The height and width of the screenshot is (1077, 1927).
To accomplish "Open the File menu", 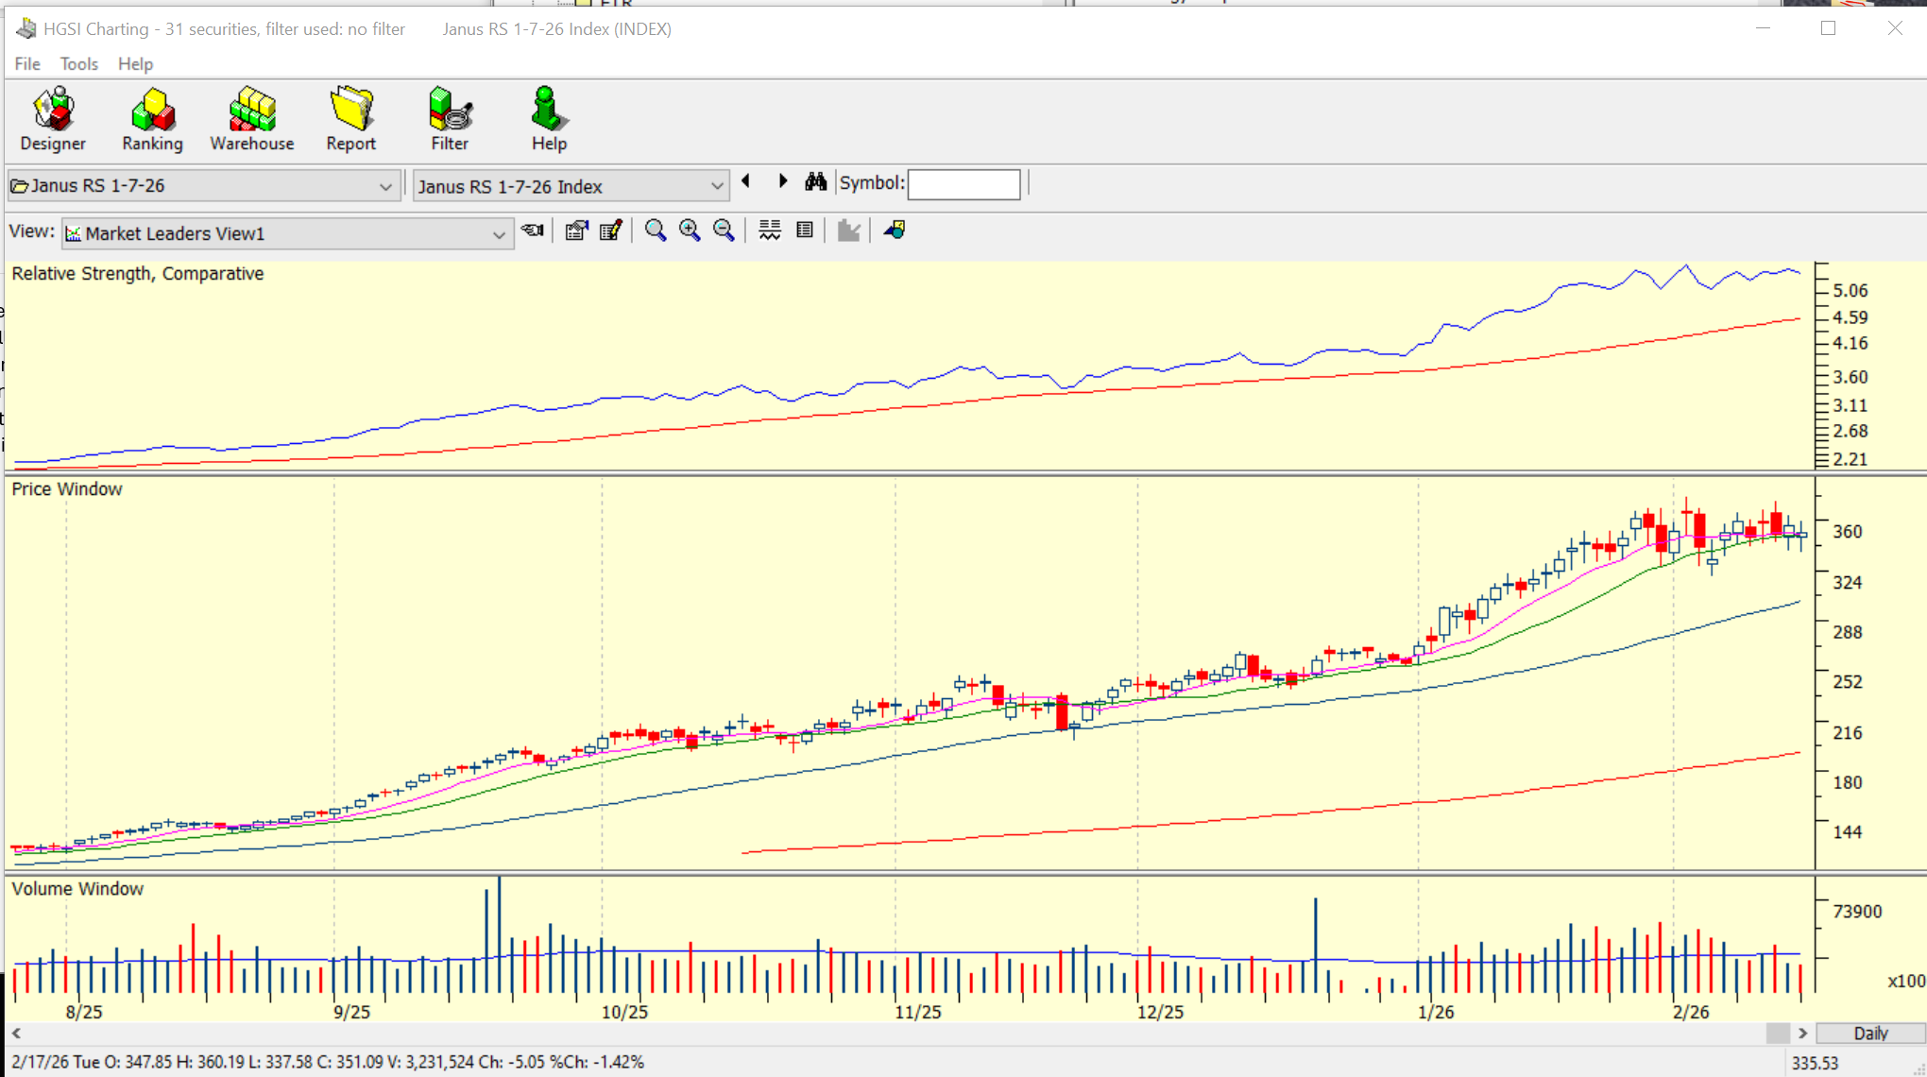I will tap(27, 64).
